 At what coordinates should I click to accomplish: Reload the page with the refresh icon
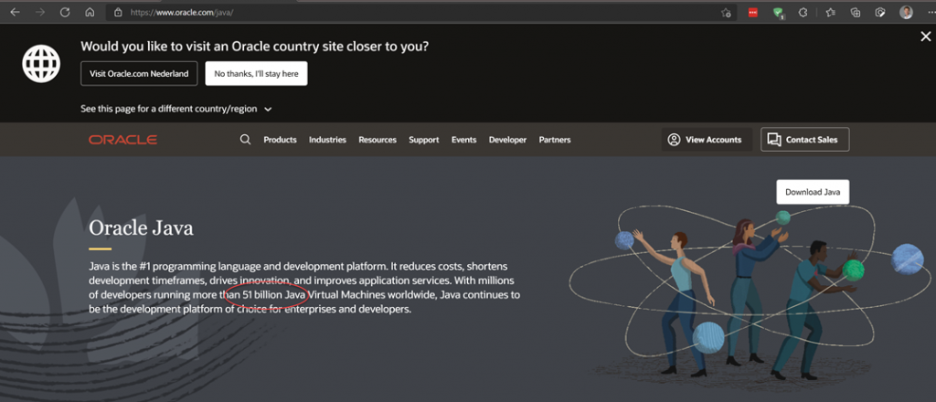65,12
